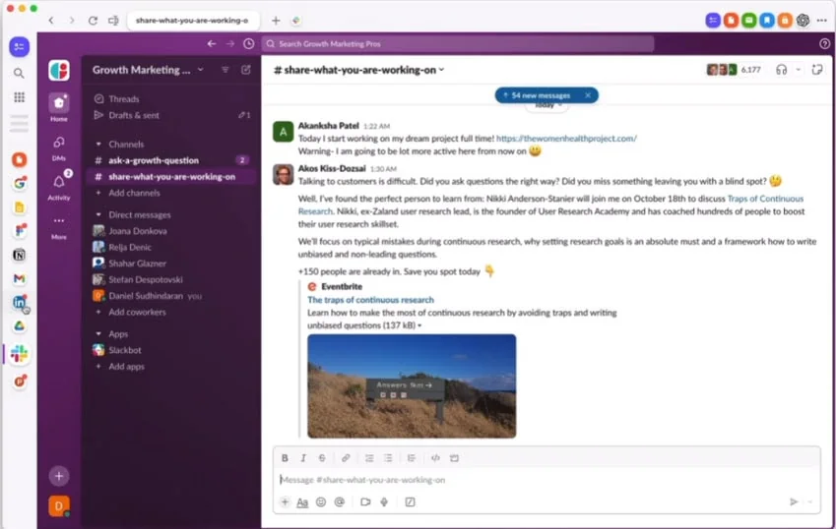The width and height of the screenshot is (836, 529).
Task: Click the message input field
Action: [x=547, y=480]
